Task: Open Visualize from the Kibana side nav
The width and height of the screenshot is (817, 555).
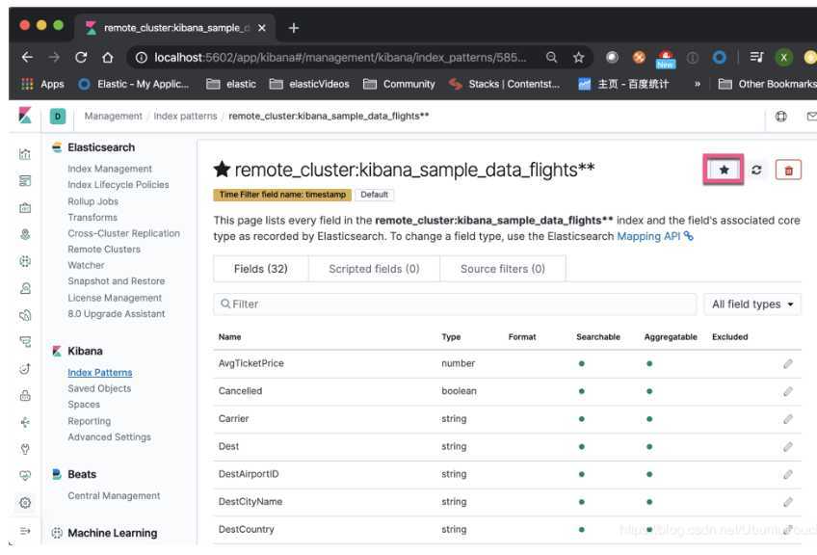Action: [25, 154]
